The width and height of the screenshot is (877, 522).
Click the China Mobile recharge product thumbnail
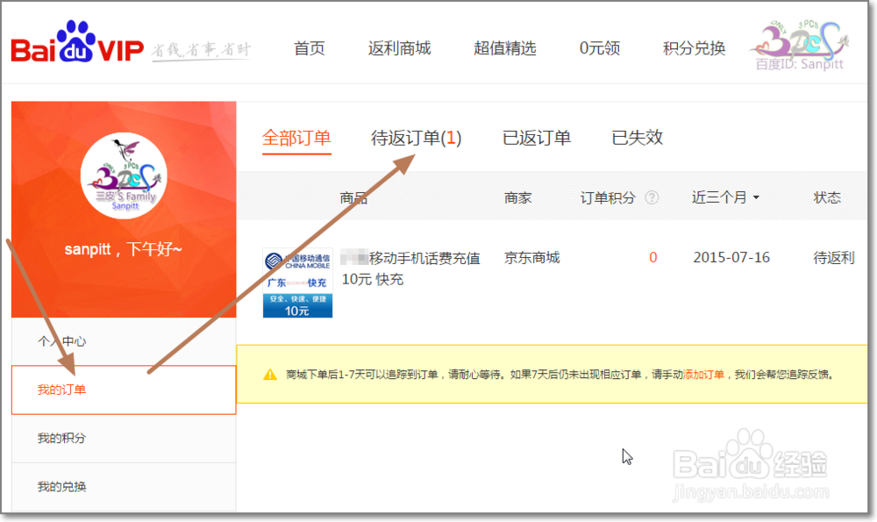tap(297, 283)
